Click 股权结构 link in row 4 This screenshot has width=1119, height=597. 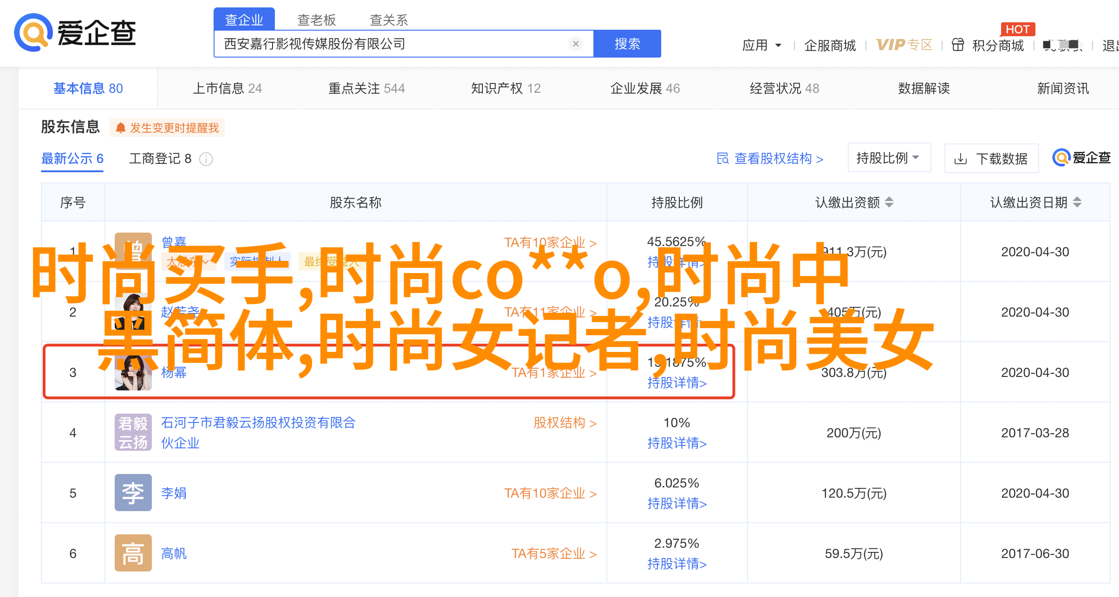pos(565,423)
